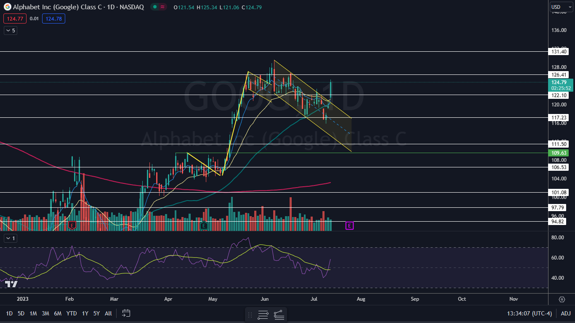Grab the floating drawing toolbar handle
575x323 pixels.
coord(250,315)
